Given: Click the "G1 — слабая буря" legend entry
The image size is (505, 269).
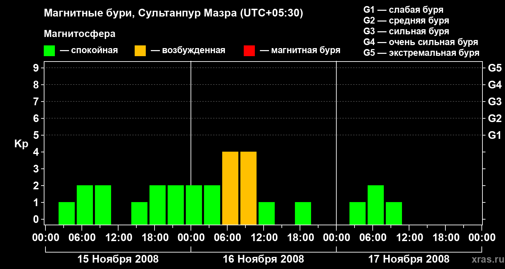Looking at the screenshot, I should [x=403, y=10].
